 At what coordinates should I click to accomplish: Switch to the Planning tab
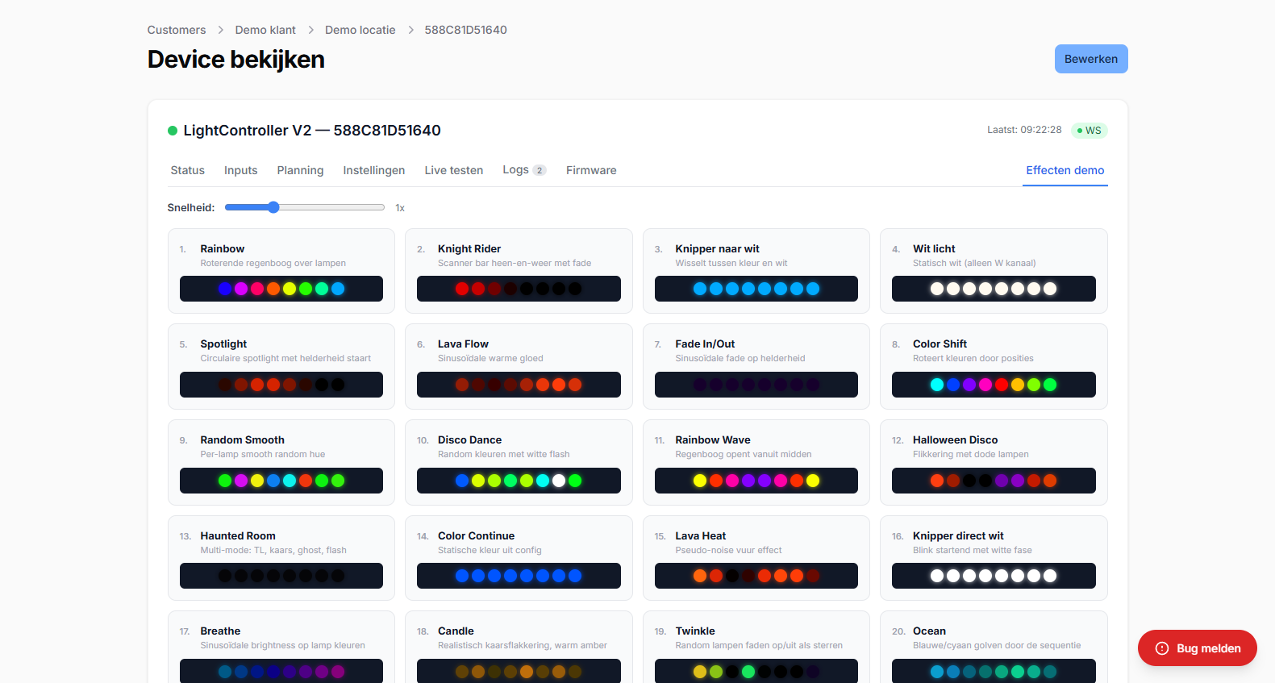point(300,170)
